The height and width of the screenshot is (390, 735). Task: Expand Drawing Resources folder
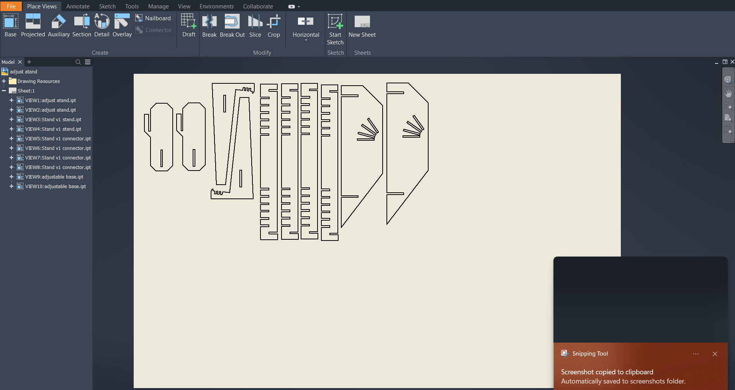(x=4, y=81)
